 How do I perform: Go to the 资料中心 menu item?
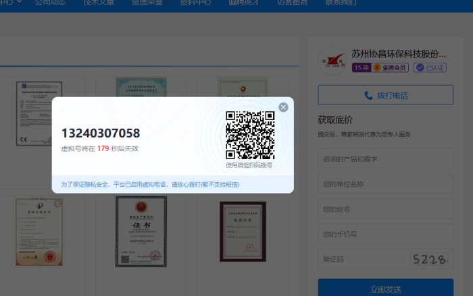196,3
